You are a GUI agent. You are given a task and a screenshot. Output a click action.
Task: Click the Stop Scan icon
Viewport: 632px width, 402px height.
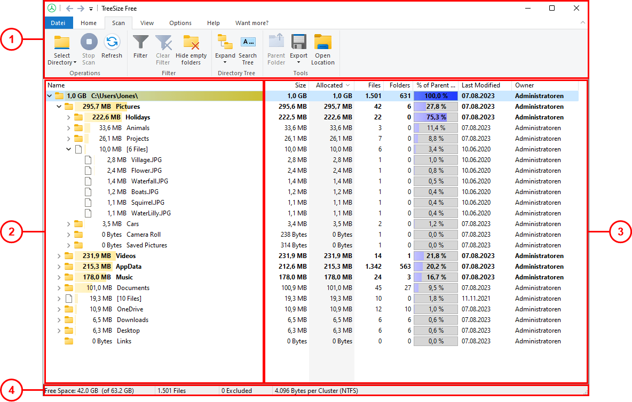pyautogui.click(x=89, y=42)
